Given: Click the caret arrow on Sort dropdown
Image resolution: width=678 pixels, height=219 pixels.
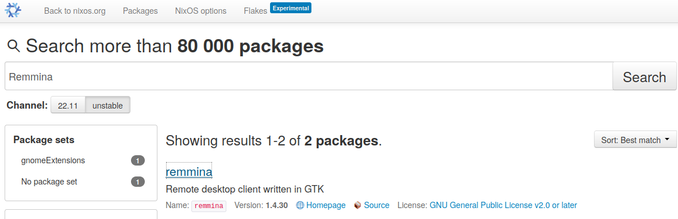Looking at the screenshot, I should pyautogui.click(x=667, y=139).
